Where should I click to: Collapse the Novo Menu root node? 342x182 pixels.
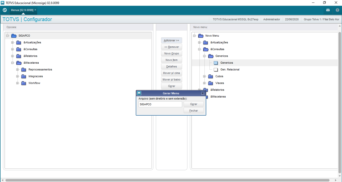point(194,36)
